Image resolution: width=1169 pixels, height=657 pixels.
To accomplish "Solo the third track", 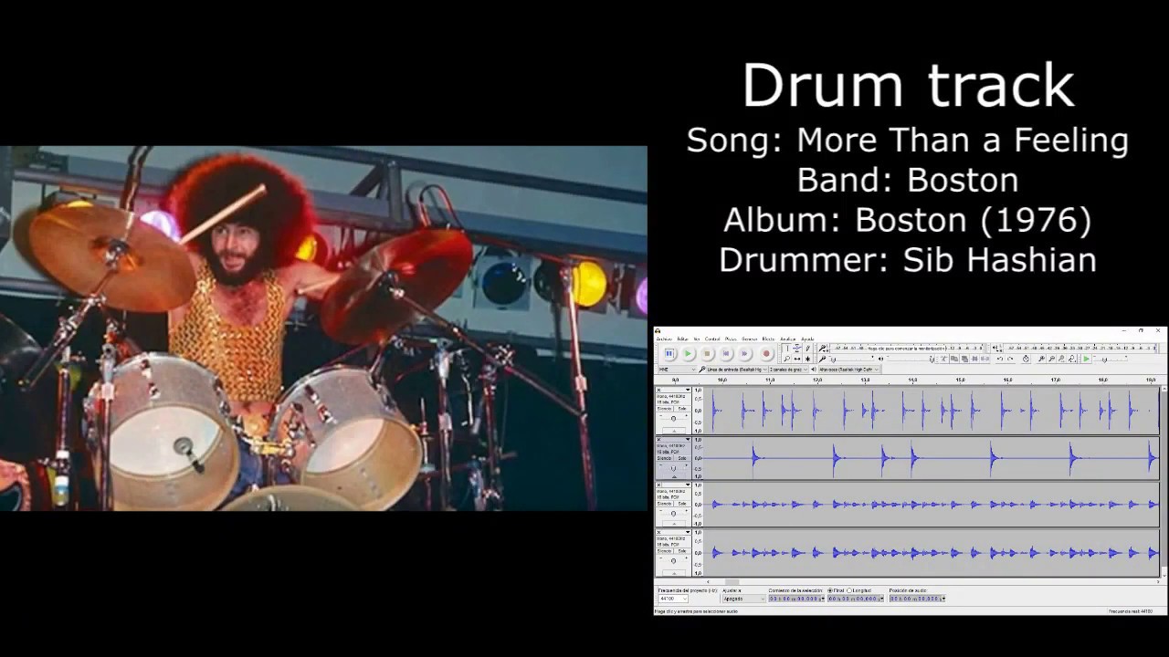I will [x=682, y=504].
